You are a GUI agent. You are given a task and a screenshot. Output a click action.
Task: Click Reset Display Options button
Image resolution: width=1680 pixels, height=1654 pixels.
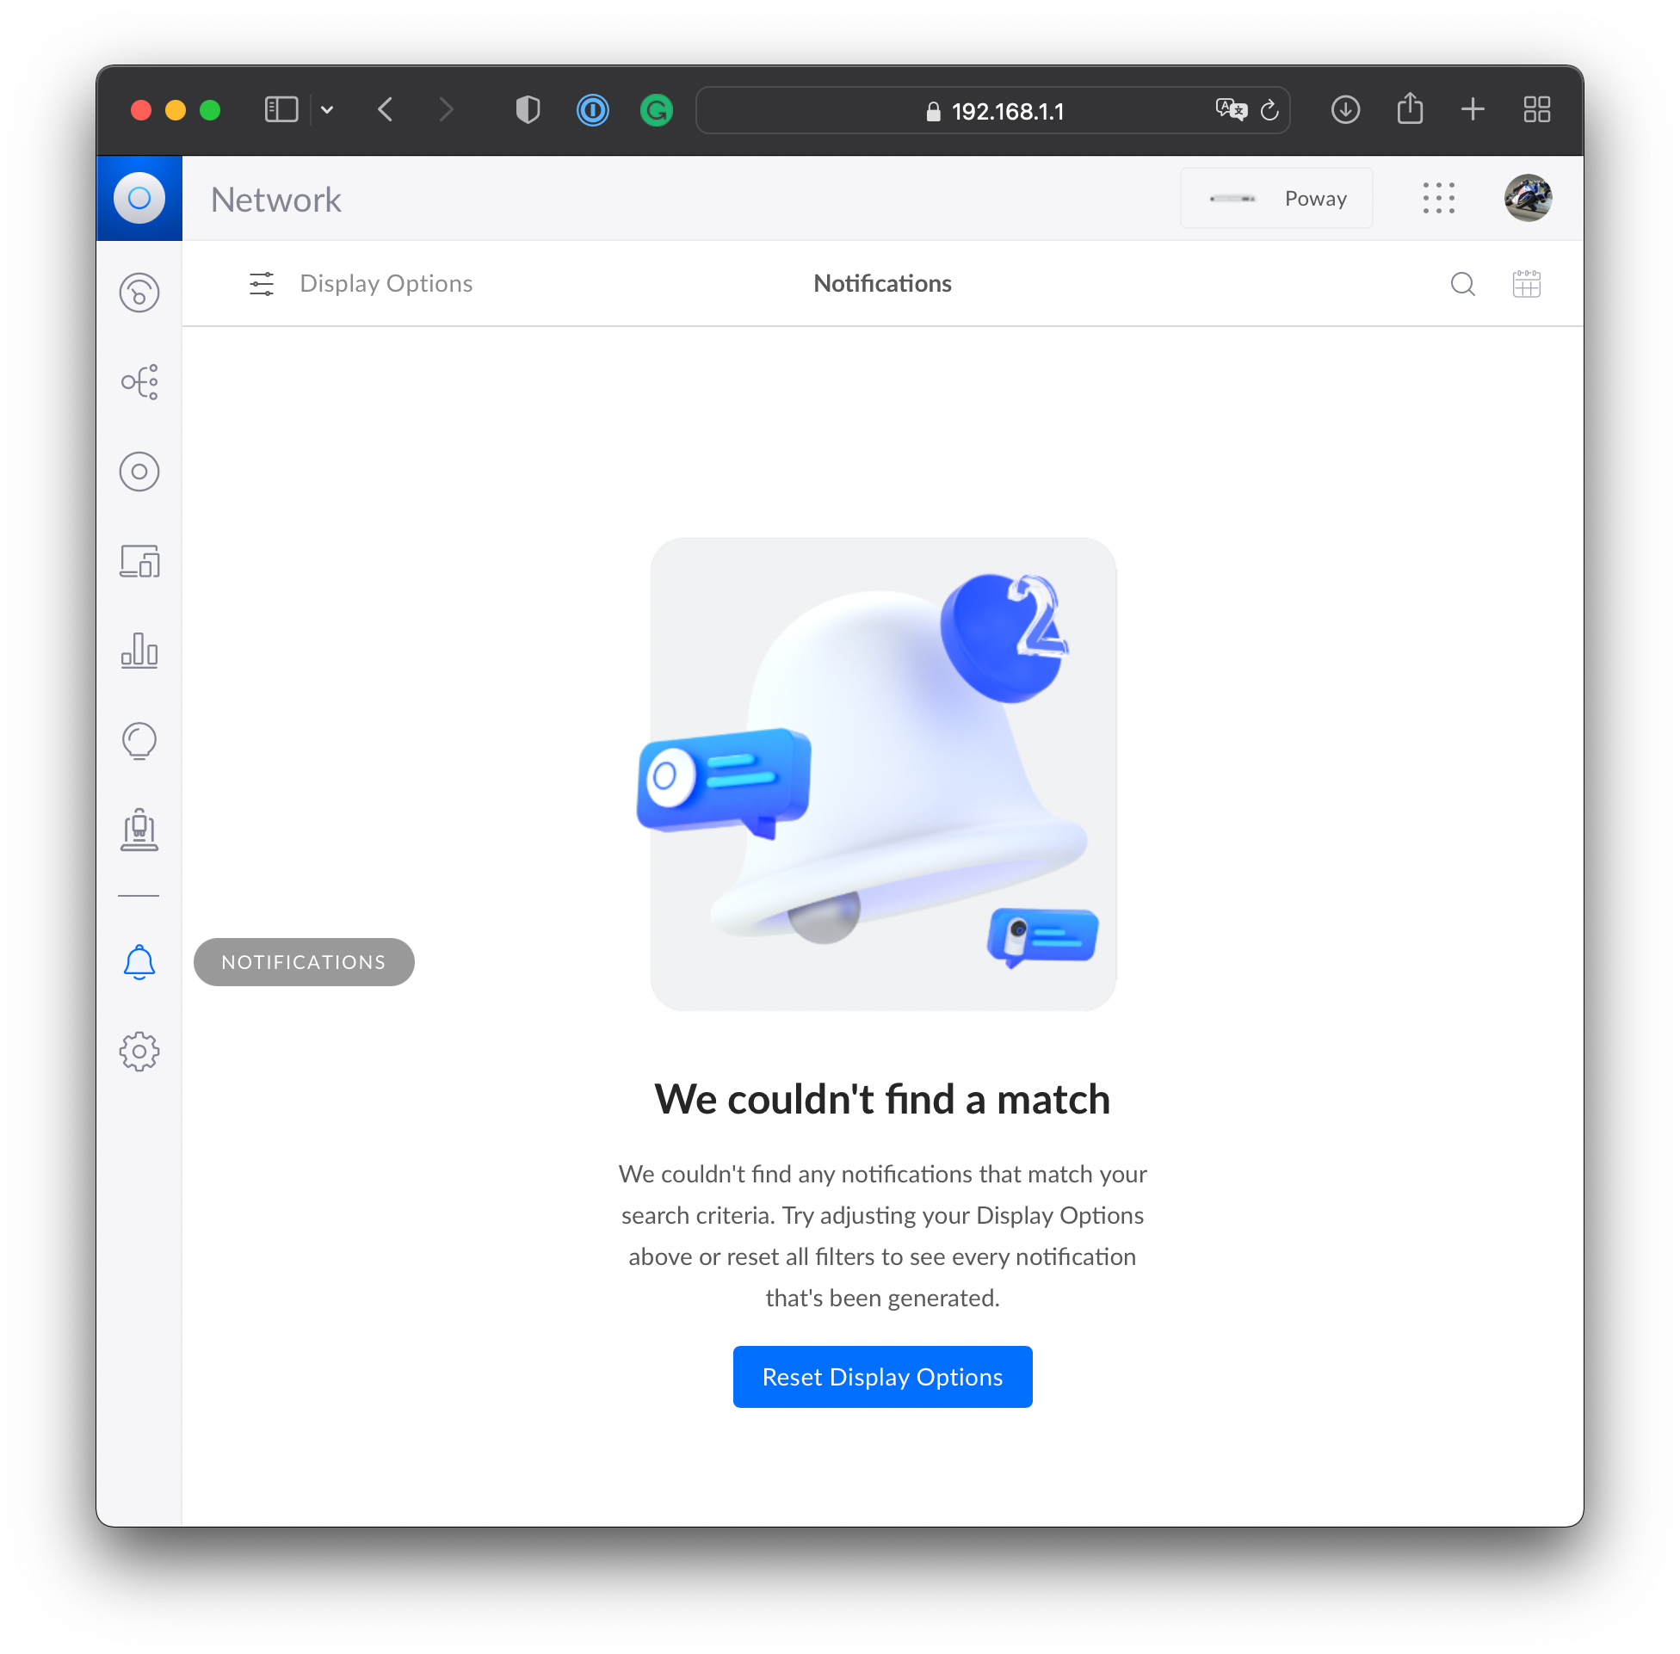pos(883,1375)
